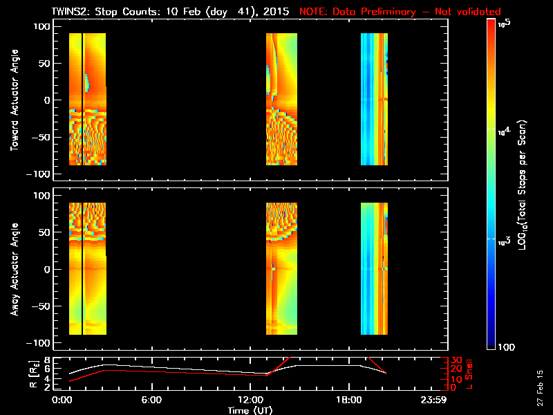This screenshot has width=553, height=415.
Task: Click the midday data band in the Toward panel
Action: pos(281,99)
